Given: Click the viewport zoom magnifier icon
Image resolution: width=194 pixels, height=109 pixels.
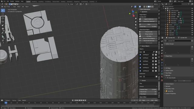Looking at the screenshot, I should (136, 18).
